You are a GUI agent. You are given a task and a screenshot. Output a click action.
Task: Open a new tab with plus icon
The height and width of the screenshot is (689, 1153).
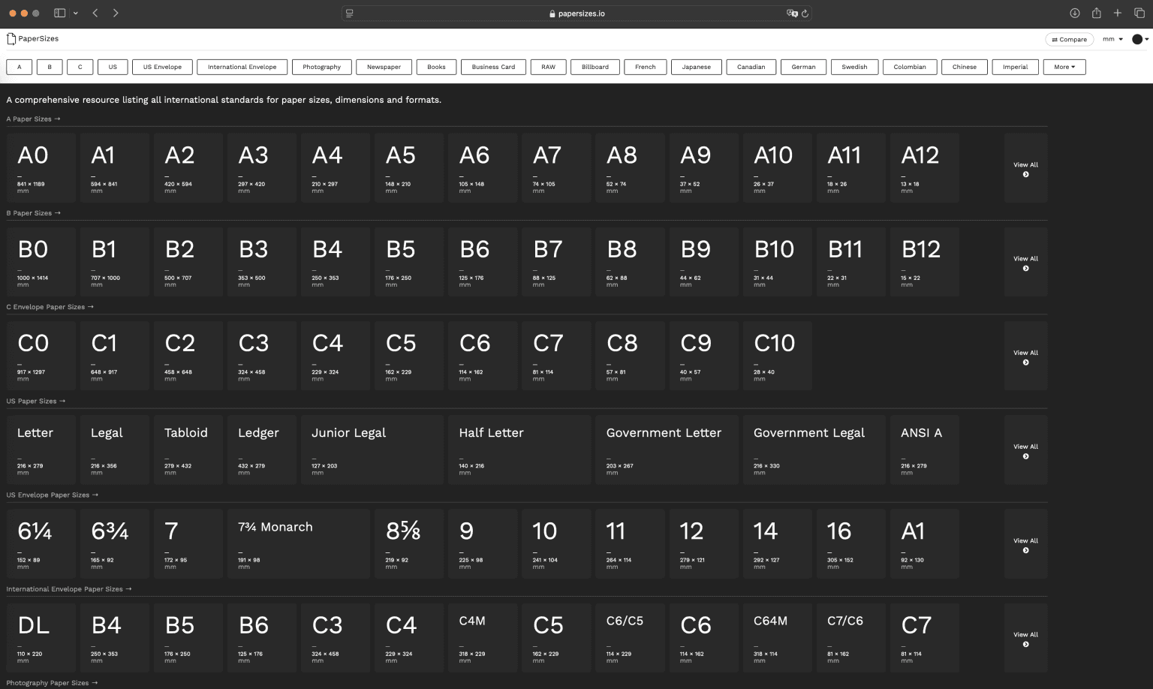[x=1117, y=13]
